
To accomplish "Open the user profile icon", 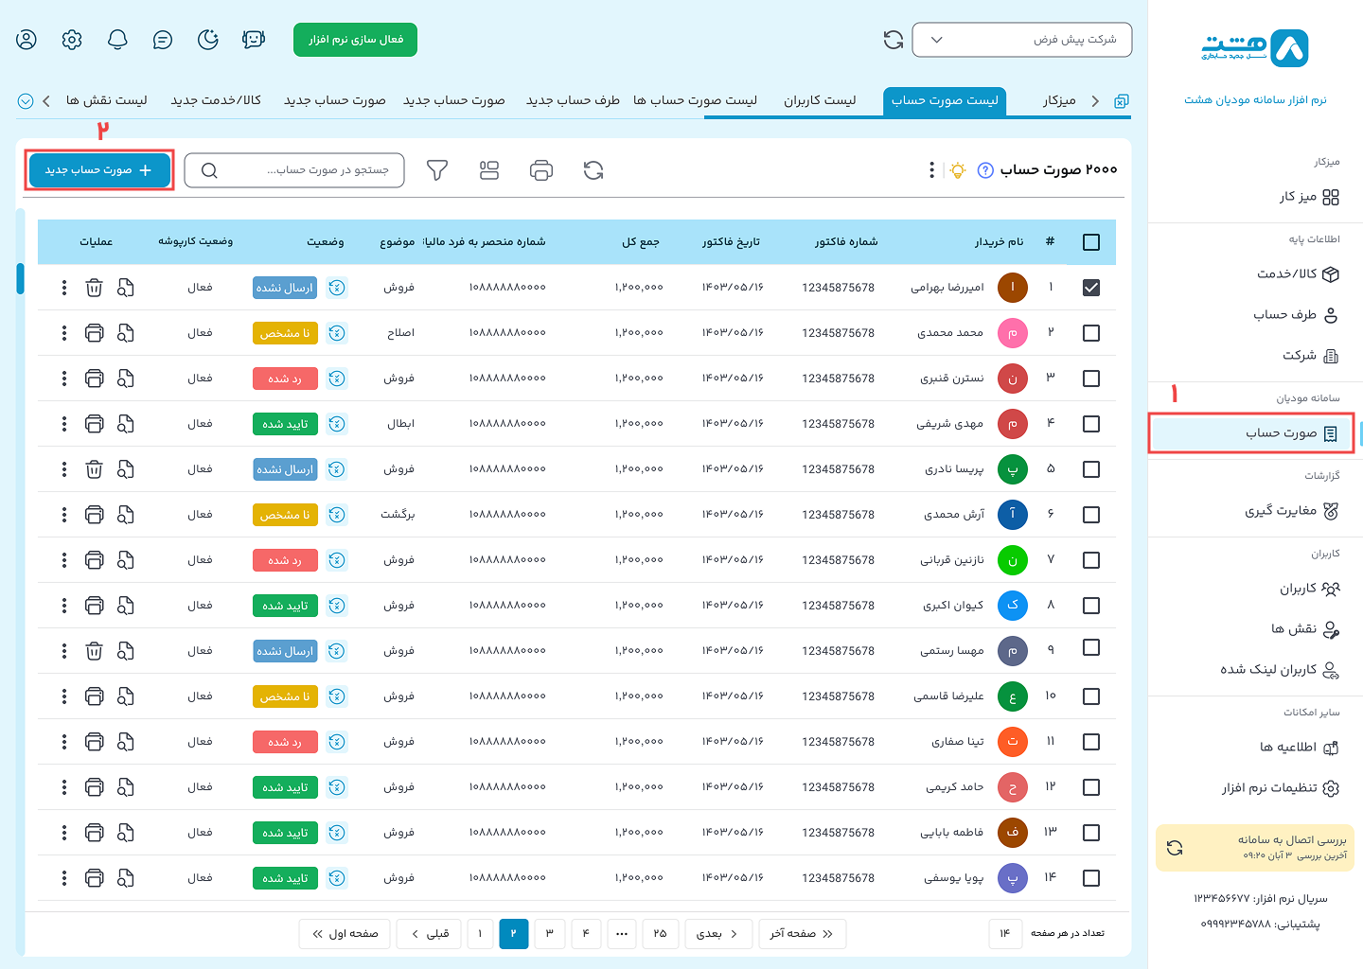I will coord(27,40).
